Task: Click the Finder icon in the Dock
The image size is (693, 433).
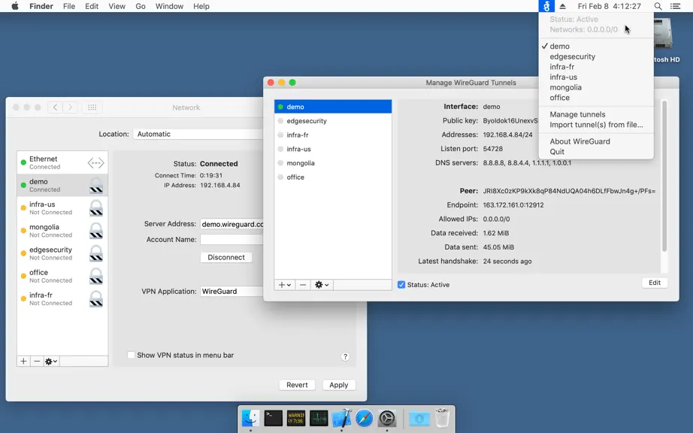Action: pos(250,418)
